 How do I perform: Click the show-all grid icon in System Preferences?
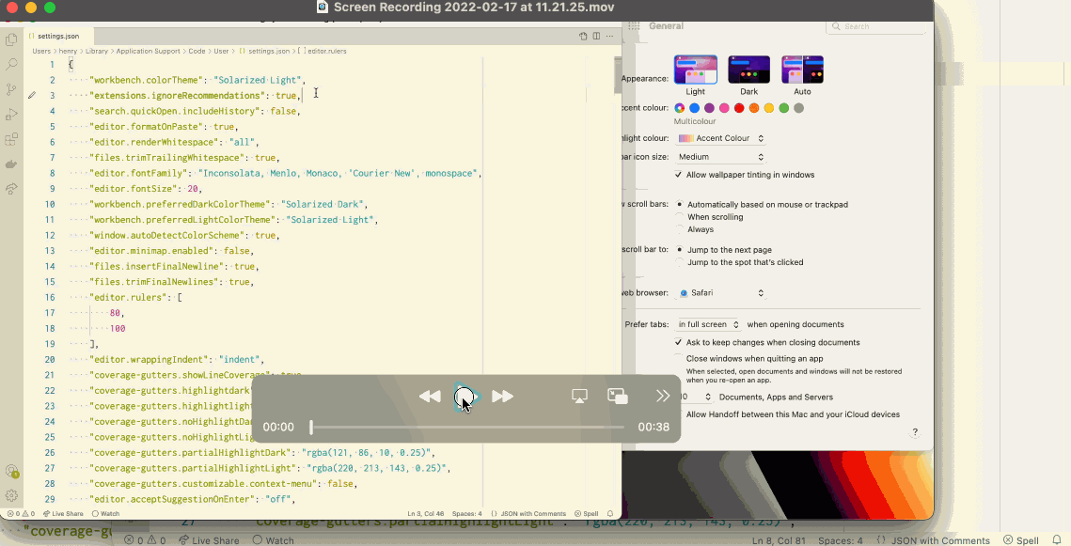pos(634,26)
